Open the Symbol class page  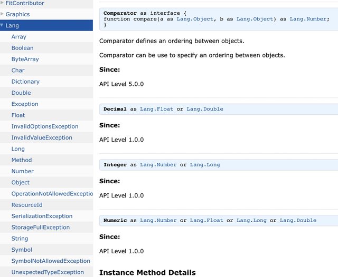[22, 250]
